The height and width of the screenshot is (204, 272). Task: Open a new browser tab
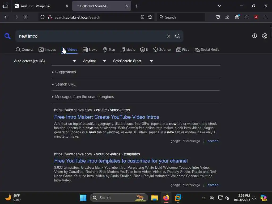coord(137,6)
